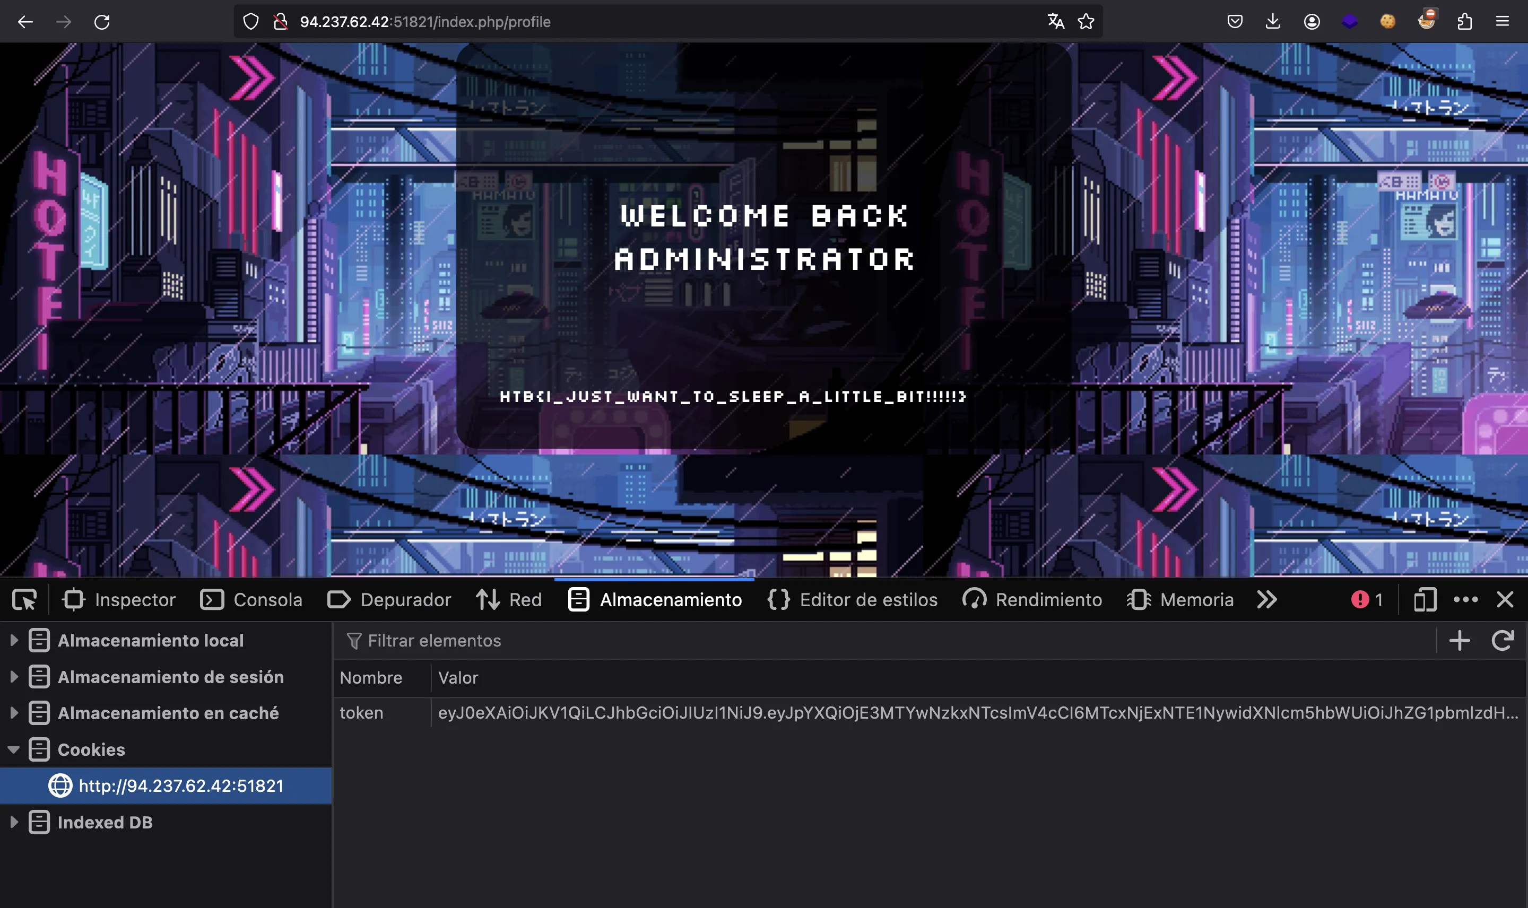The image size is (1528, 908).
Task: Refresh the storage table
Action: click(x=1503, y=641)
